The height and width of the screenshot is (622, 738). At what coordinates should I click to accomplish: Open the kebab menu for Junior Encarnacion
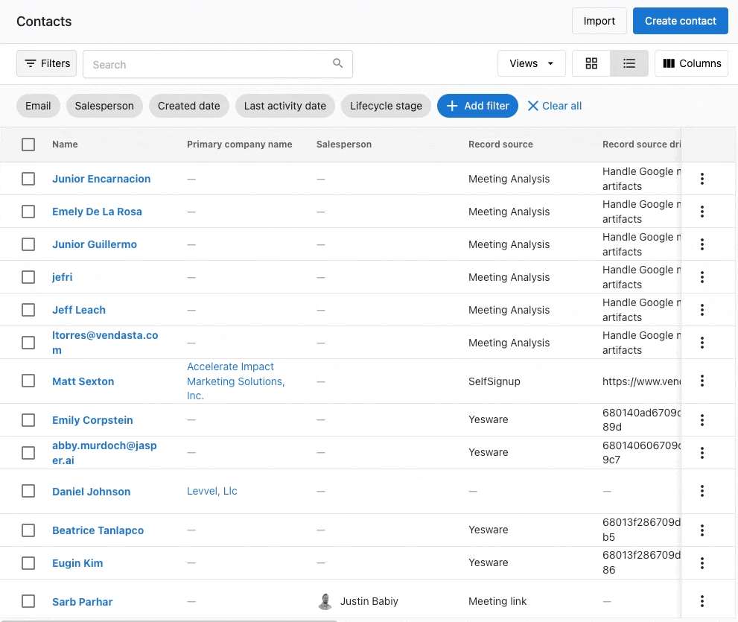[x=702, y=179]
